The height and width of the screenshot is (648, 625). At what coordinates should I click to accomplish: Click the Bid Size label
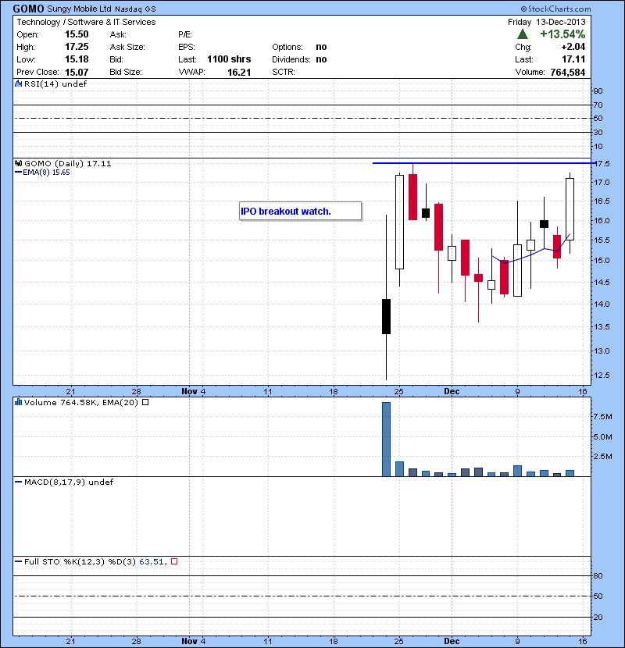(x=126, y=72)
